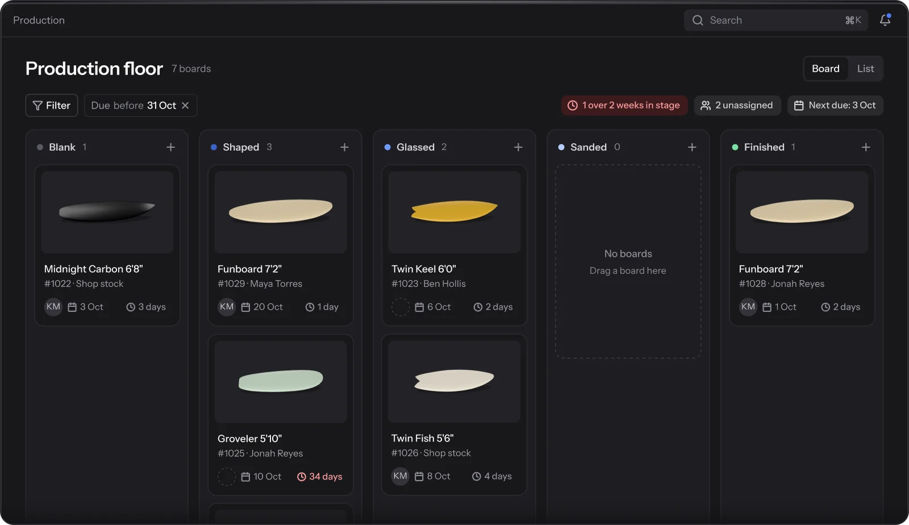Open the Finished Funboard 7'2" thumbnail

click(802, 212)
